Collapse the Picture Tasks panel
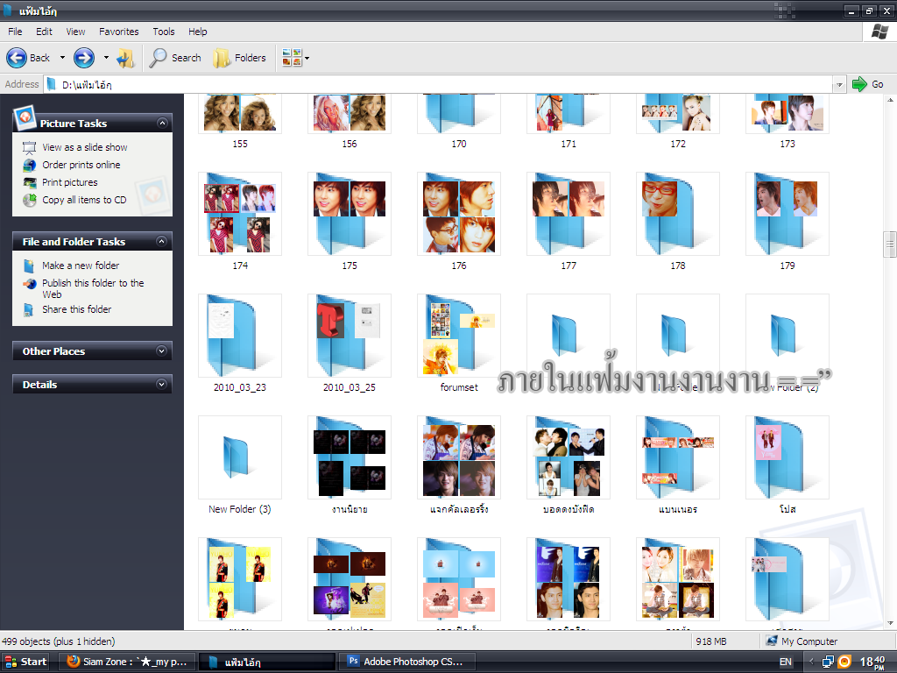This screenshot has width=897, height=673. [162, 123]
